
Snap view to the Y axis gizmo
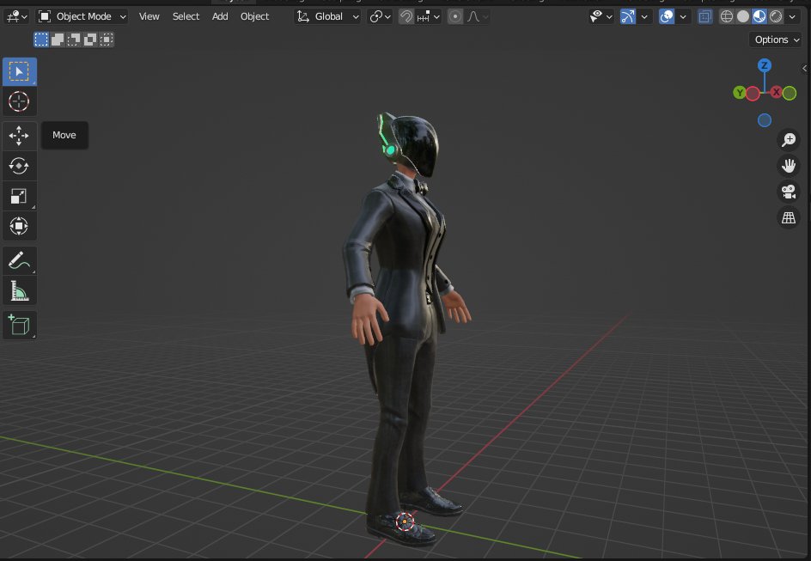pos(739,93)
